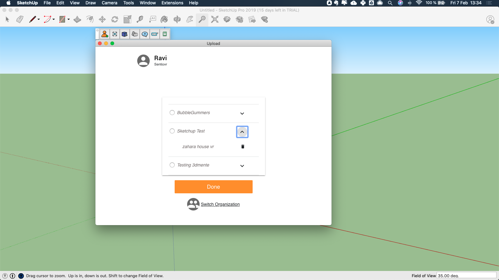Open the Extension Manager ruby icon

coord(264,19)
